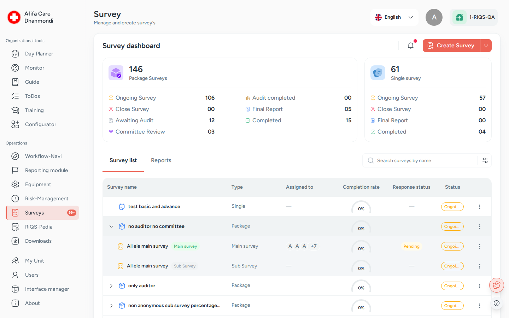Click completion rate gauge for 'test basic and advance'
The height and width of the screenshot is (318, 509).
tap(361, 207)
